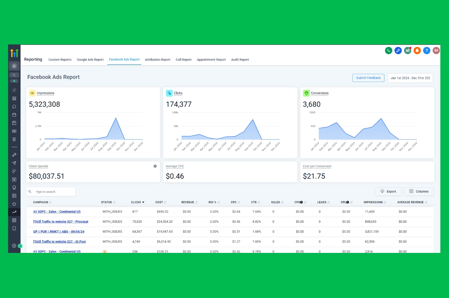449x298 pixels.
Task: Open the orange notifications bell
Action: point(417,51)
